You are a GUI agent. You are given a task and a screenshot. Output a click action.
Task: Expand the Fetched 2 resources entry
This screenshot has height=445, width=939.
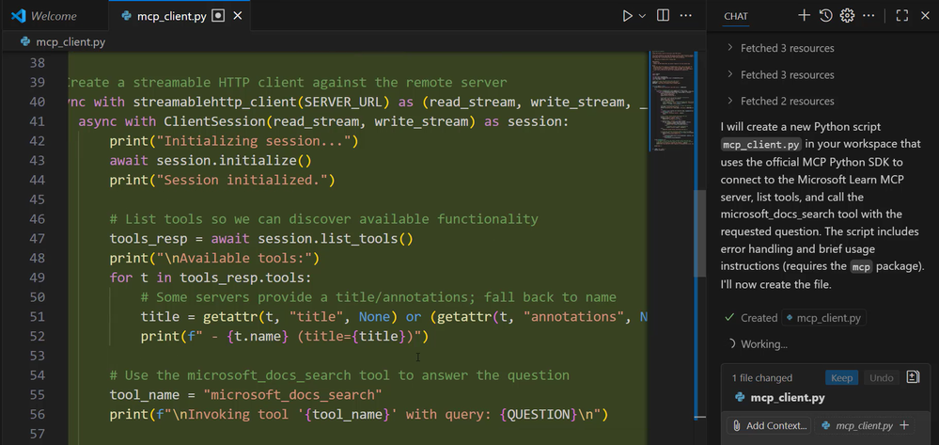[787, 101]
